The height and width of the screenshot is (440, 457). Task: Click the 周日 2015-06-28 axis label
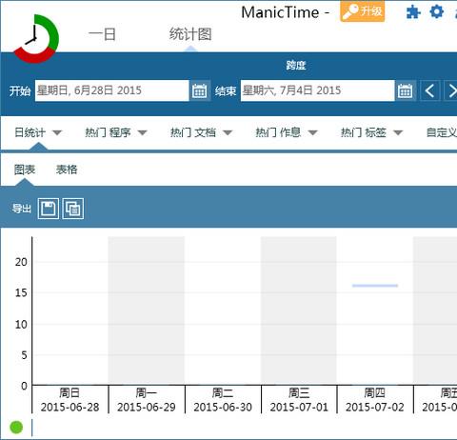pyautogui.click(x=70, y=400)
